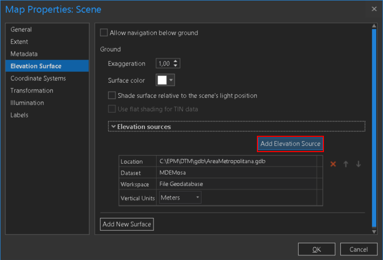Enable Allow navigation below ground
Viewport: 383px width, 260px height.
pos(103,33)
